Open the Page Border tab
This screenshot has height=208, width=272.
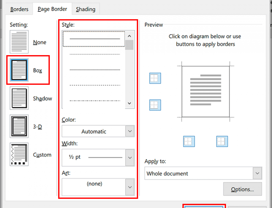[52, 10]
